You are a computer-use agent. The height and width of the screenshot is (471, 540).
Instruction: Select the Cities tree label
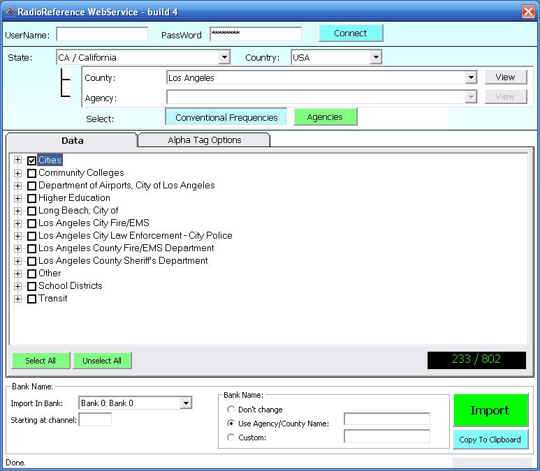pos(50,160)
